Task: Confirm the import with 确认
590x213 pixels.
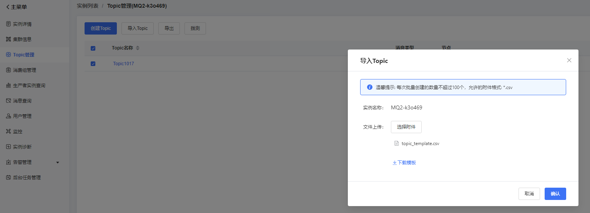Action: [x=555, y=194]
